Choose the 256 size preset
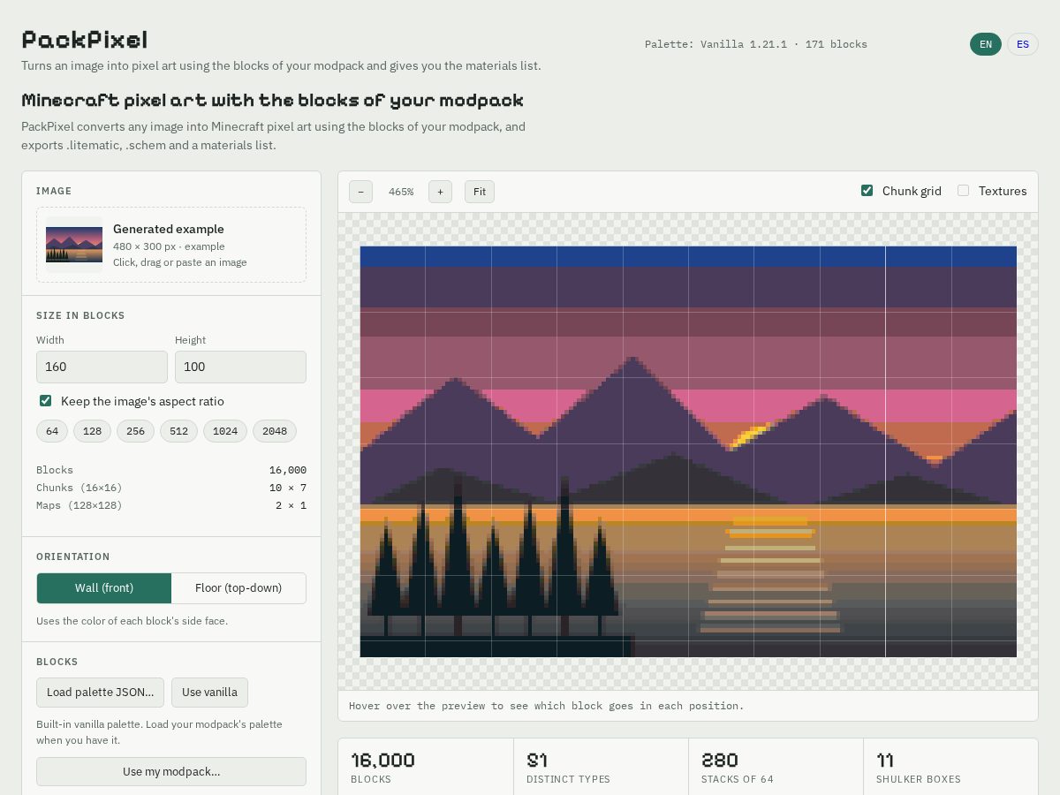Viewport: 1060px width, 795px height. point(135,431)
